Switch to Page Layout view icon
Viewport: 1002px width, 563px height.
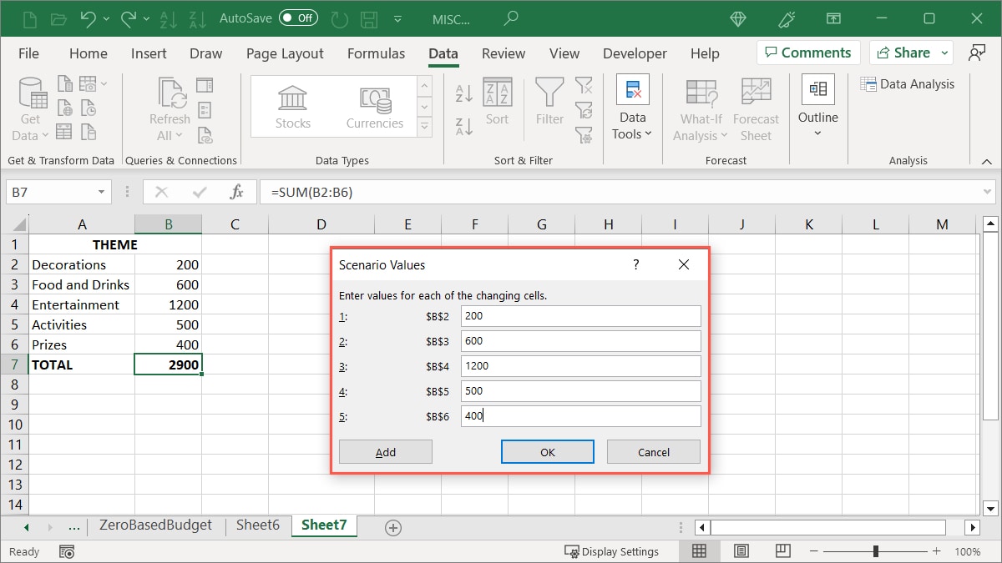741,550
